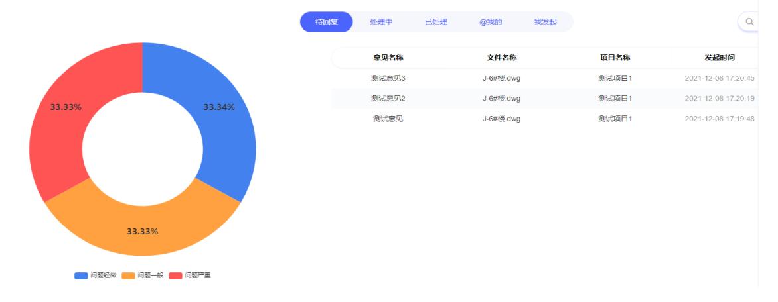The width and height of the screenshot is (778, 302).
Task: Switch to the 处理中 tab
Action: pos(381,22)
